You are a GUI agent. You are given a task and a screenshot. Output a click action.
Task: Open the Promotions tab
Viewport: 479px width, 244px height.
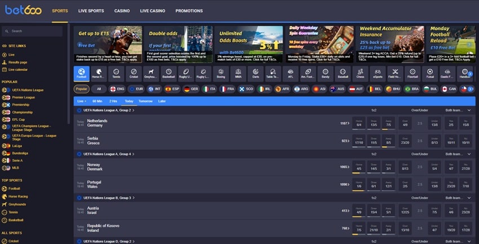pyautogui.click(x=189, y=11)
